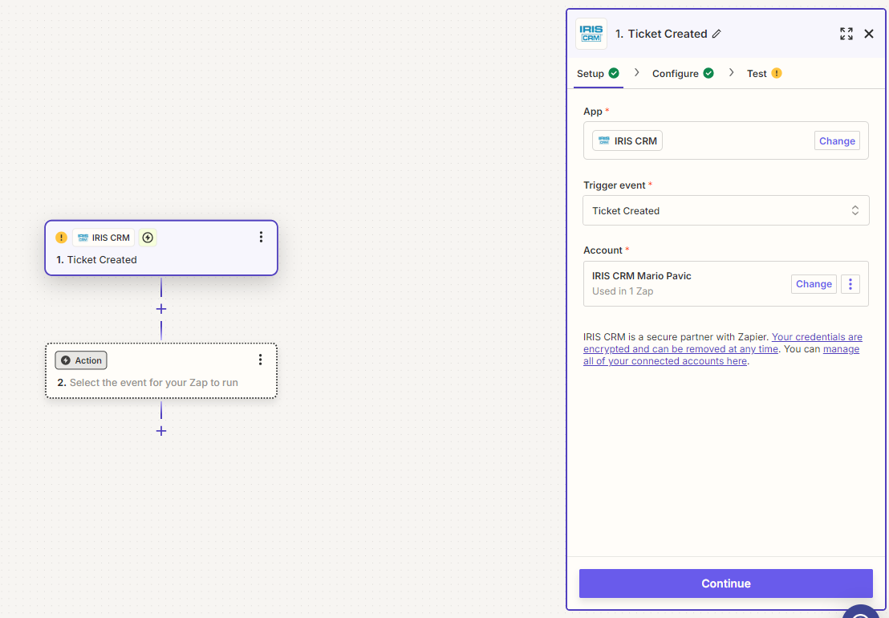Open the Trigger event dropdown

tap(725, 210)
